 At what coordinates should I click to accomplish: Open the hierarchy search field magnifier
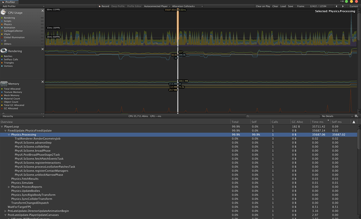click(x=247, y=116)
